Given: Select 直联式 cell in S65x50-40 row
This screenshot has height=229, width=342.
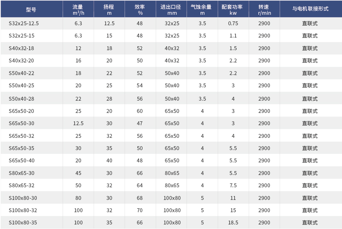Looking at the screenshot, I should 310,161.
